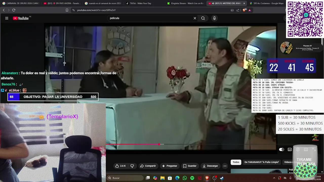Open Copilot from the taskbar

155,178
